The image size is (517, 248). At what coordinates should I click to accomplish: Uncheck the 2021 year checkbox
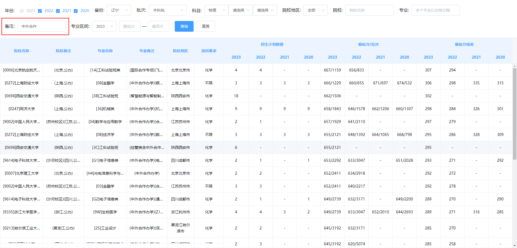[x=58, y=11]
